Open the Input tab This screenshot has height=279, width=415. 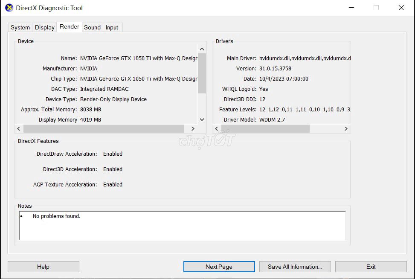click(112, 27)
